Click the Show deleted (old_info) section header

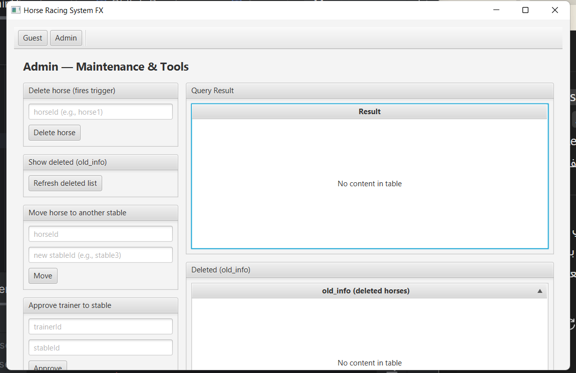point(68,162)
